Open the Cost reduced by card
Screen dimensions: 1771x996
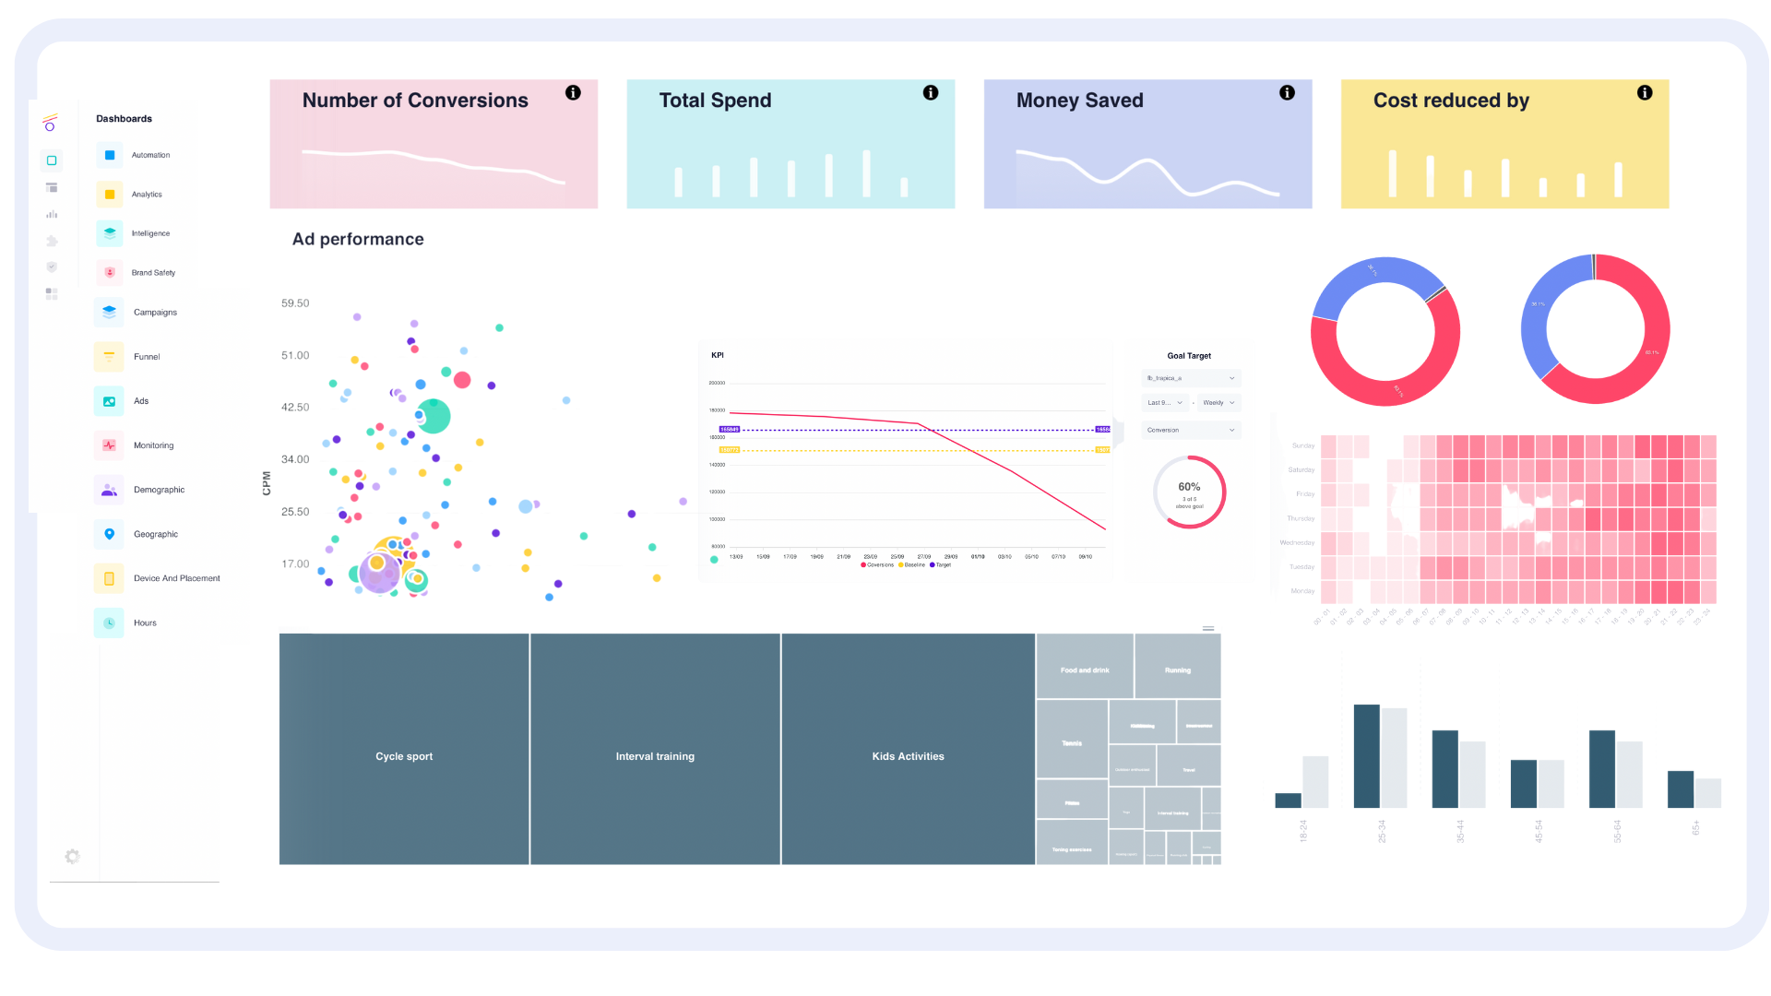(x=1504, y=144)
